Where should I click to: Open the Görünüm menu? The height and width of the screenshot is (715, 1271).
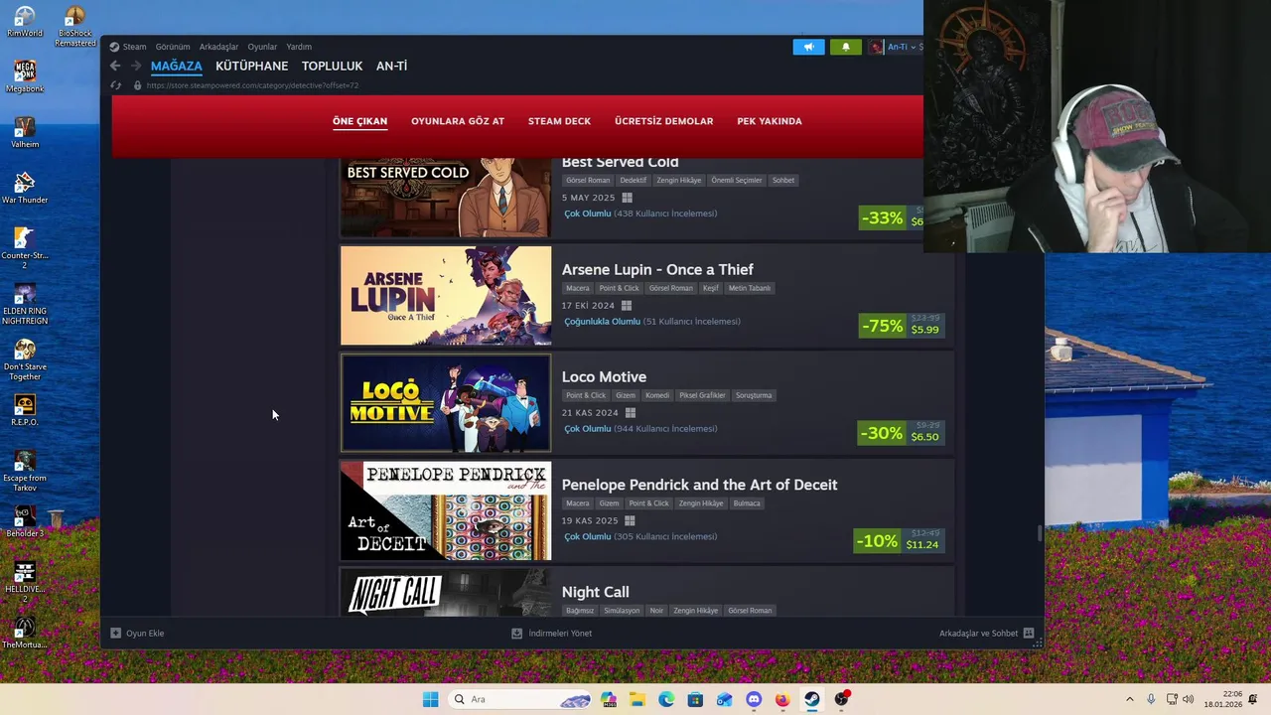tap(173, 47)
